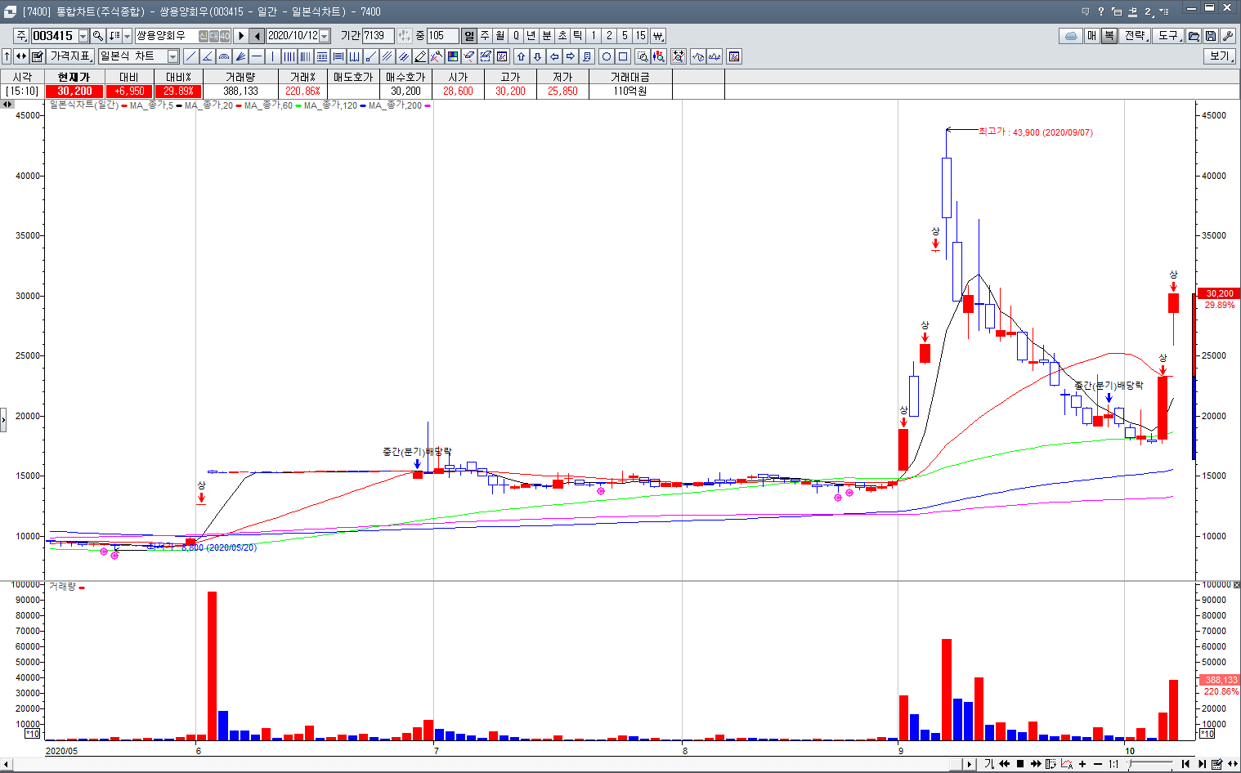Set interval to 15 minutes
Image resolution: width=1241 pixels, height=773 pixels.
pos(640,36)
